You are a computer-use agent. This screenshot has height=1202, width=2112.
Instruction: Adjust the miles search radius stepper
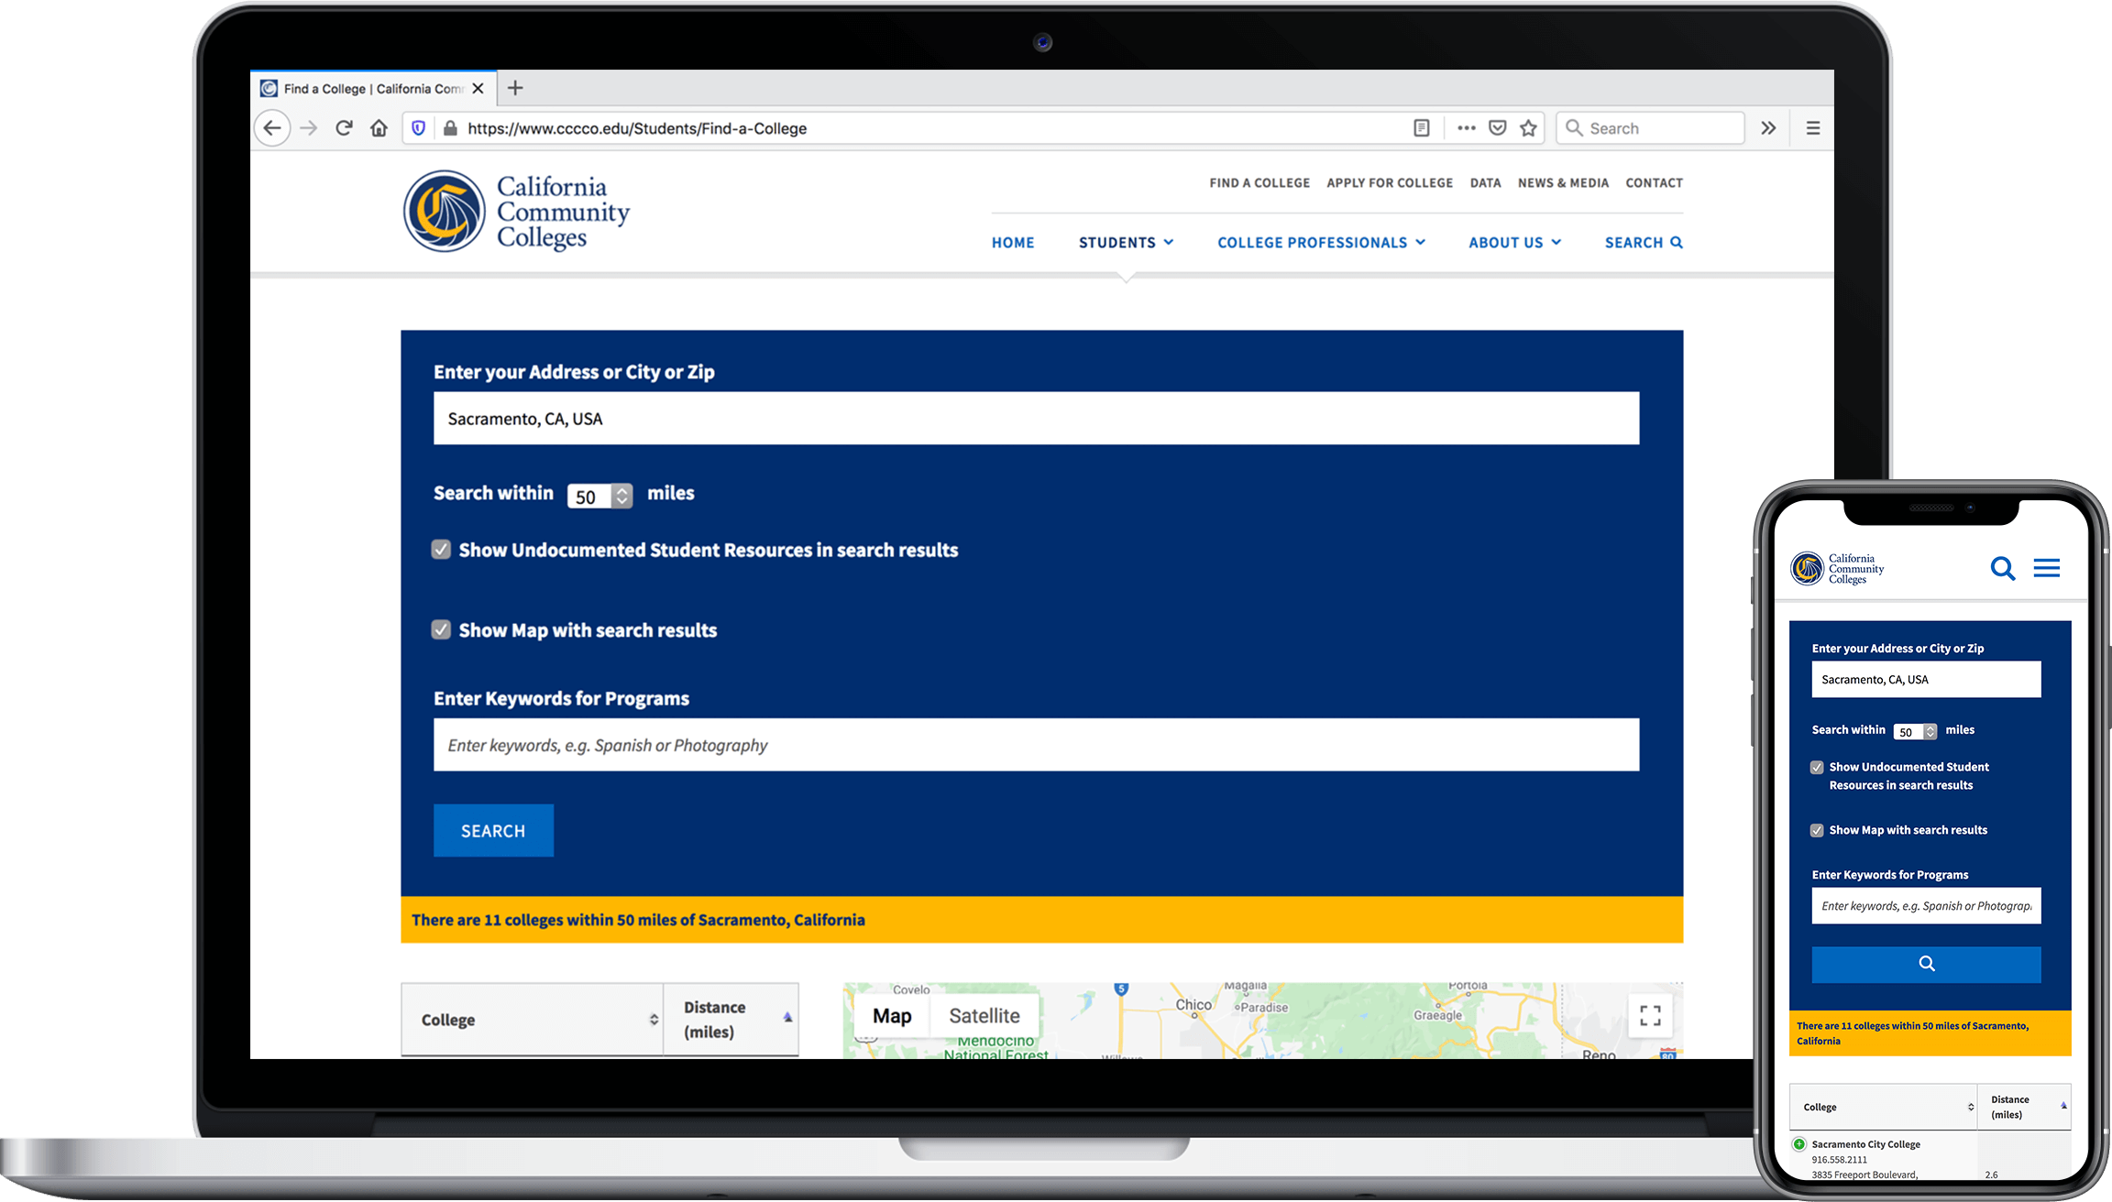pos(620,495)
